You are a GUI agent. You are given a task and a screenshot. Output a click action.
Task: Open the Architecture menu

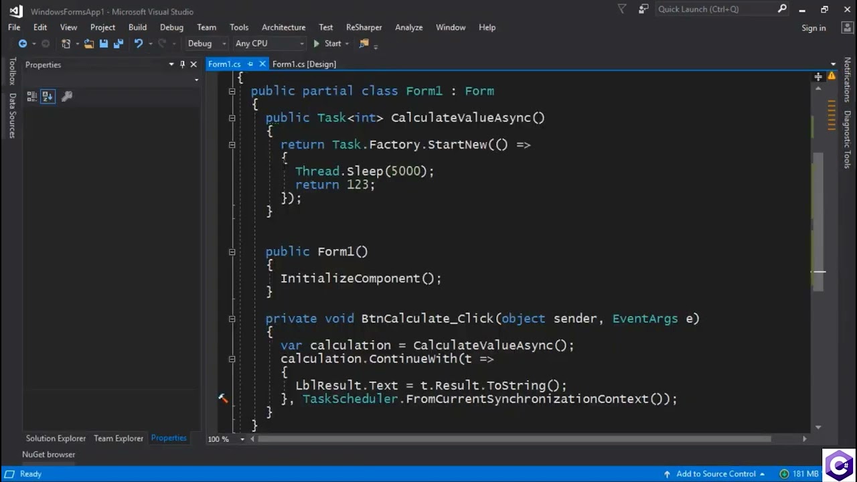point(283,27)
